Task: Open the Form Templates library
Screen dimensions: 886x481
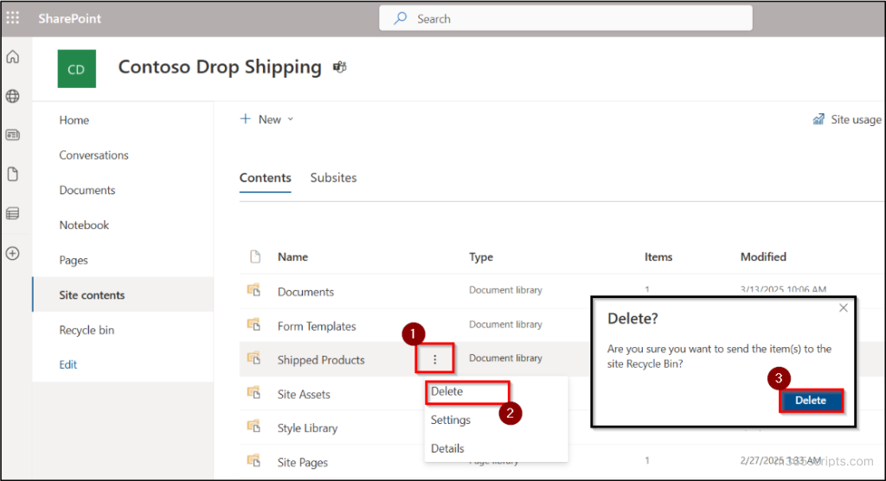Action: coord(317,326)
